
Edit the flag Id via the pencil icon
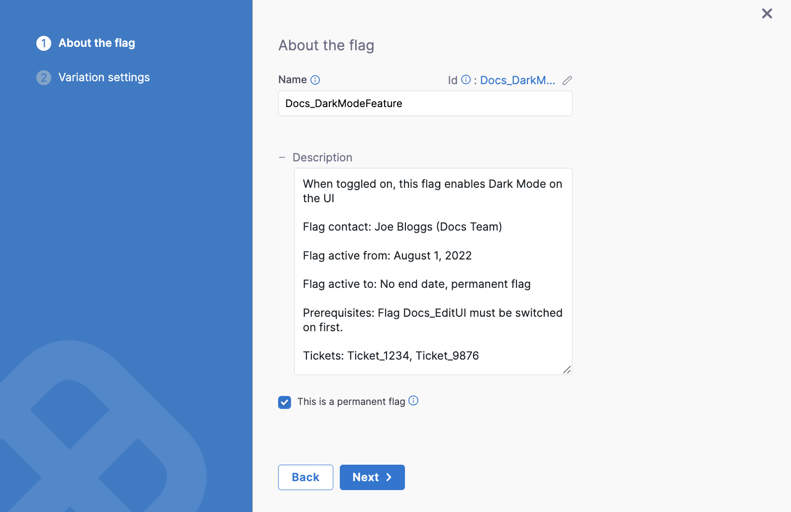(567, 80)
